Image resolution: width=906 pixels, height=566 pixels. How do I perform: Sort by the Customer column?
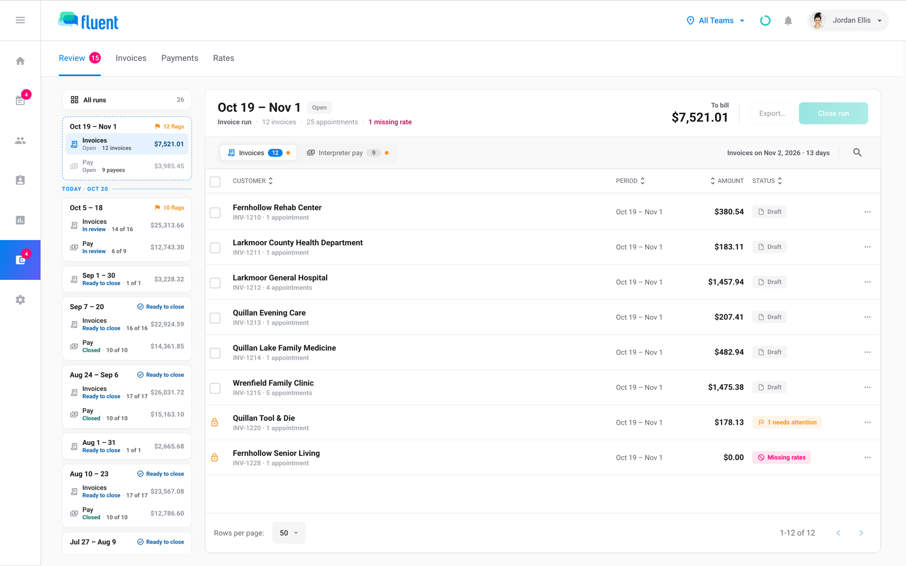[253, 181]
